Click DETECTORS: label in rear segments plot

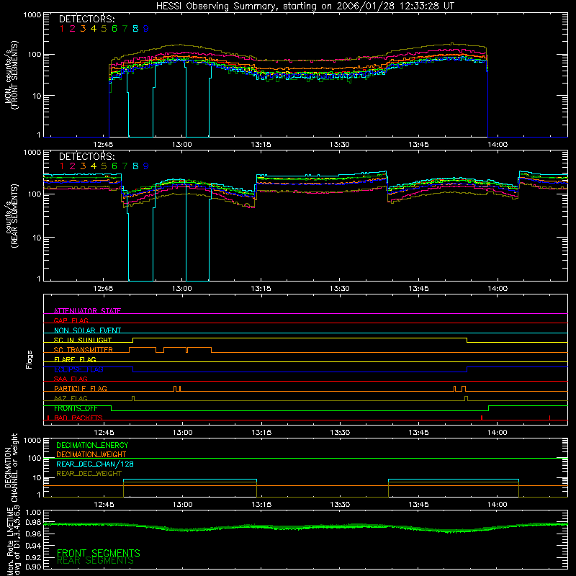(86, 156)
